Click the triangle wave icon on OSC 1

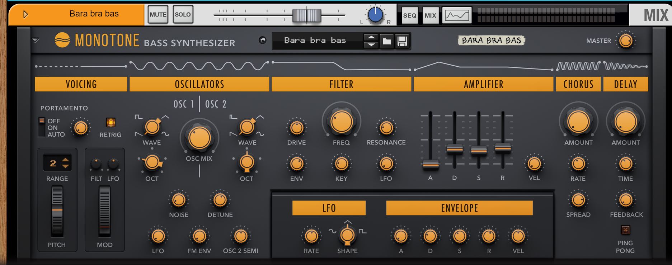(x=165, y=117)
